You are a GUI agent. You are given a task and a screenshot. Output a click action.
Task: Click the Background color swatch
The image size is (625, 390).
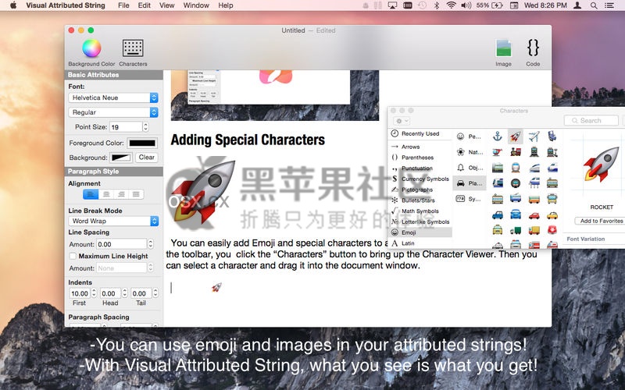click(x=121, y=158)
